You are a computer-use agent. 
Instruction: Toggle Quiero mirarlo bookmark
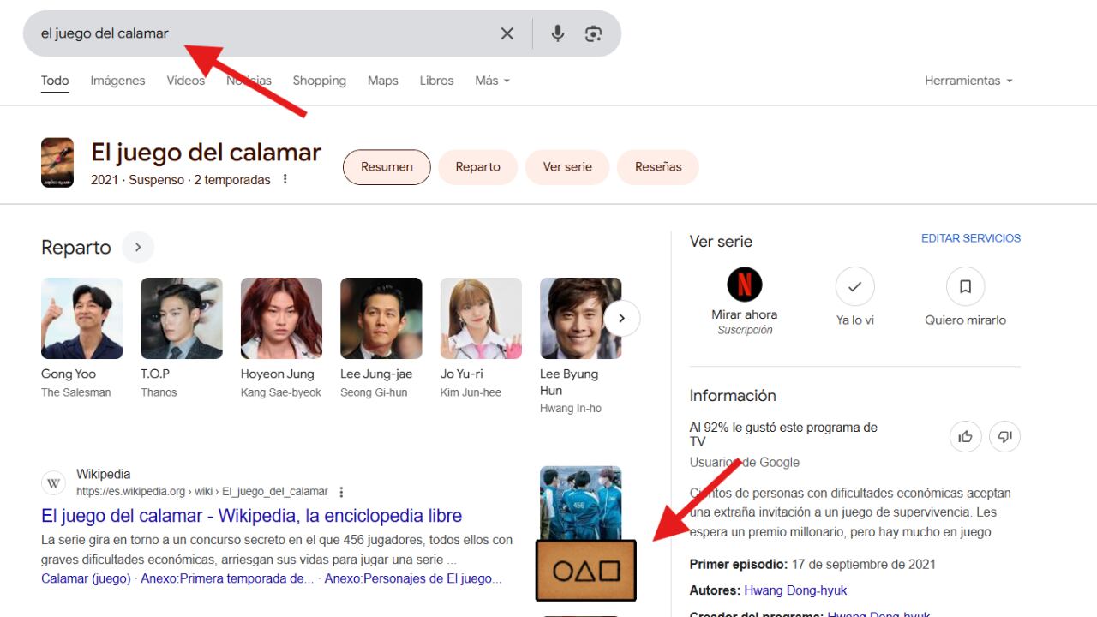click(965, 285)
